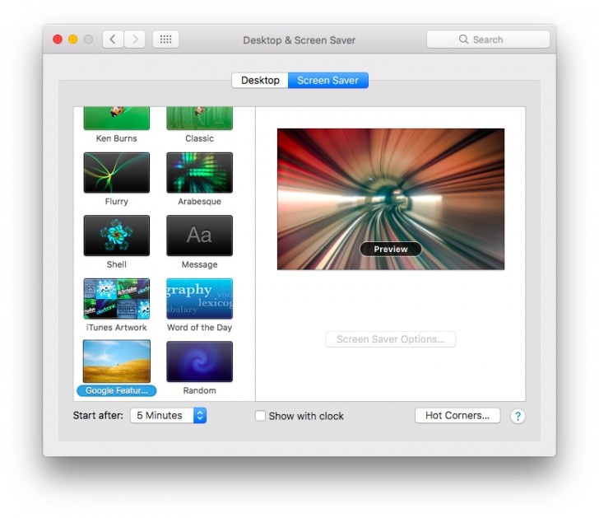This screenshot has width=599, height=518.
Task: Click the Google Featured Photos thumbnail
Action: pyautogui.click(x=116, y=362)
